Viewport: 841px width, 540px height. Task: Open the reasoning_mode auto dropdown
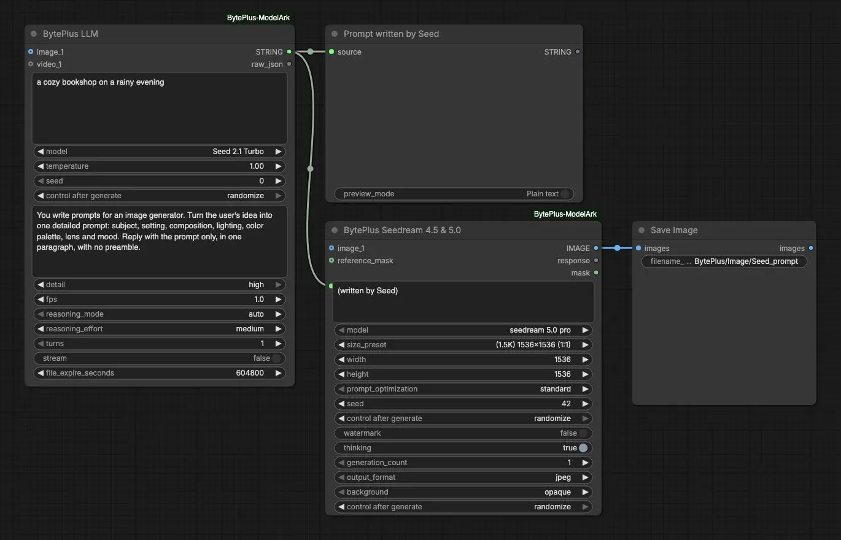click(x=160, y=314)
